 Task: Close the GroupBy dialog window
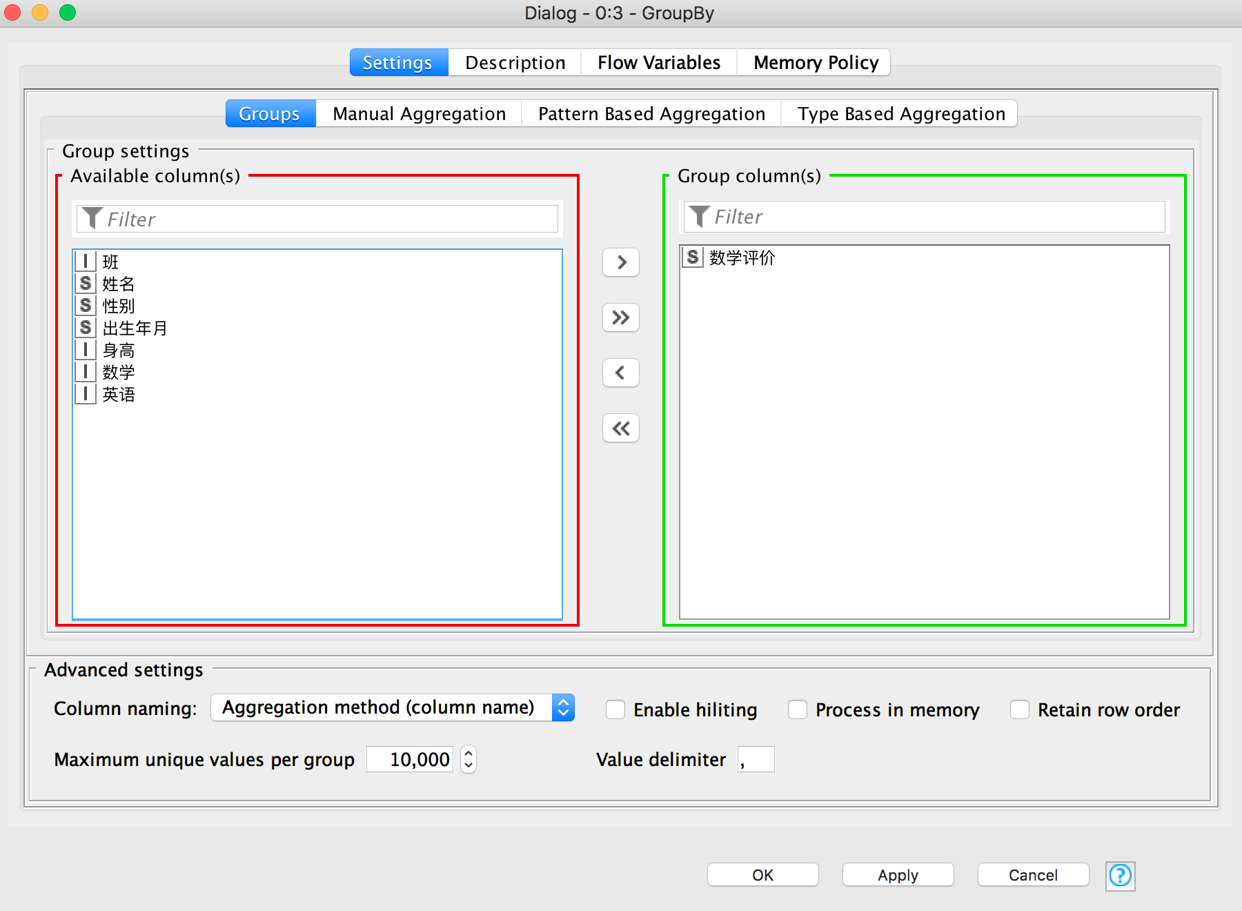pyautogui.click(x=12, y=12)
